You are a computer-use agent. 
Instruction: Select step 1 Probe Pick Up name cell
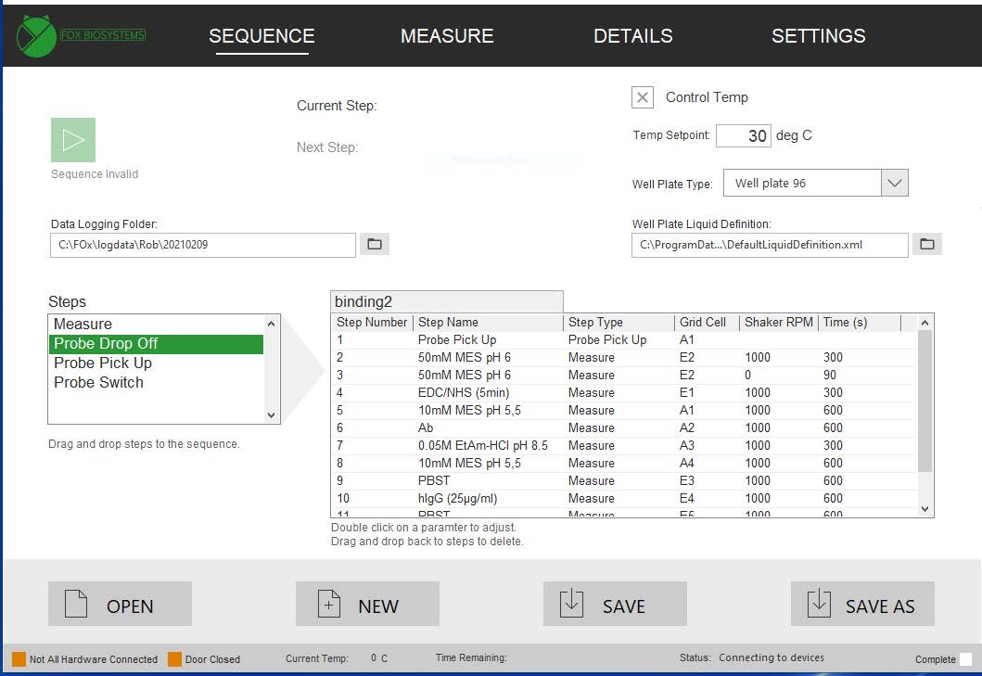pyautogui.click(x=457, y=340)
